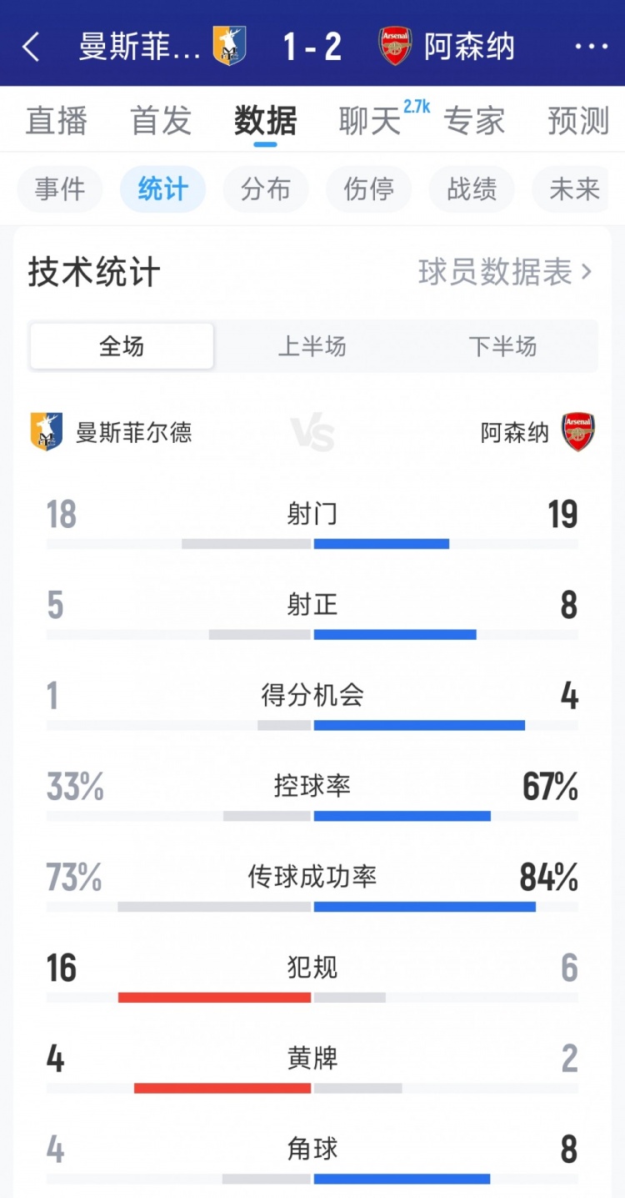Select the 分布 distribution filter chip

pyautogui.click(x=266, y=189)
